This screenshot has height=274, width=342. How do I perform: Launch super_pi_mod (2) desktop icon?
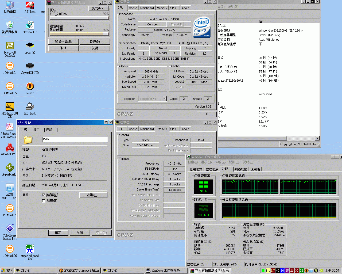pyautogui.click(x=30, y=253)
